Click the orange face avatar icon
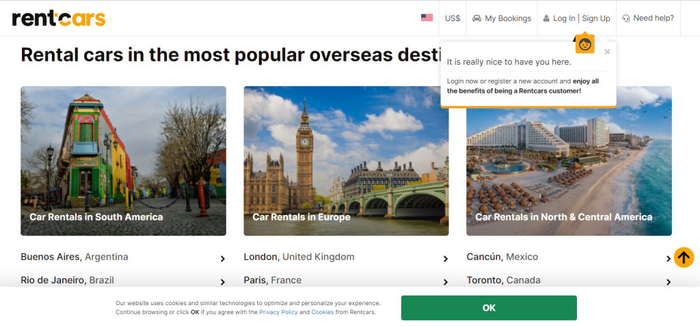The width and height of the screenshot is (700, 327). pos(585,44)
